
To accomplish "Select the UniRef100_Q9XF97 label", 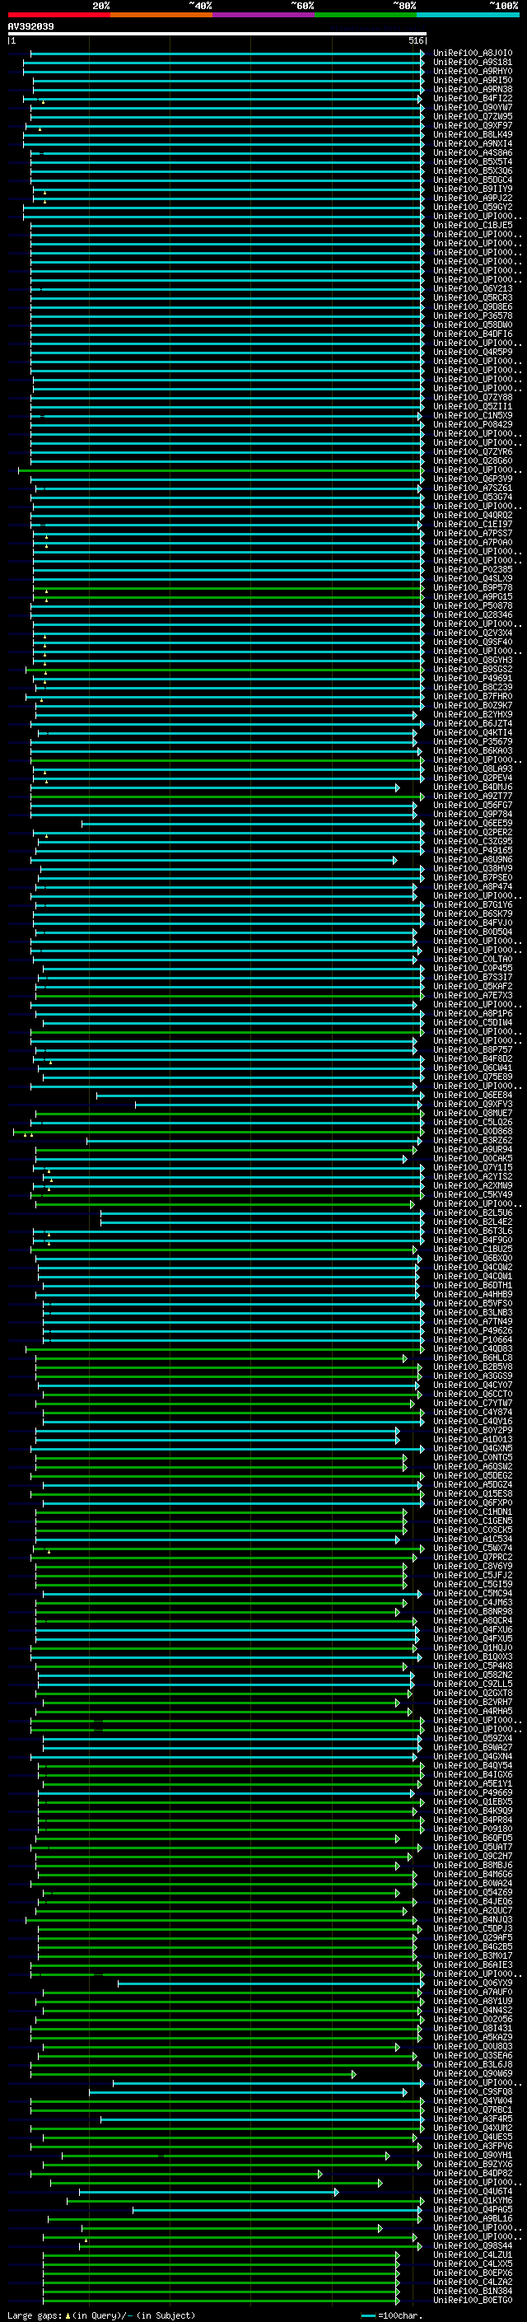I will click(473, 125).
